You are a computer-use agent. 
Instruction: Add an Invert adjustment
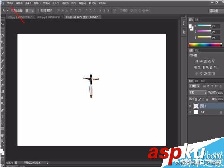pos(197,73)
